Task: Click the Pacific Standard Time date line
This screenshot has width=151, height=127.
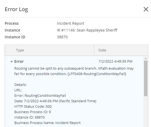Action: tap(56, 101)
